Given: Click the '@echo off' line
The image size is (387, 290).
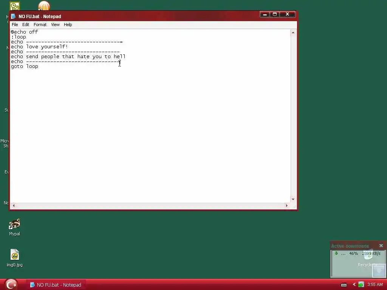Looking at the screenshot, I should [x=25, y=32].
